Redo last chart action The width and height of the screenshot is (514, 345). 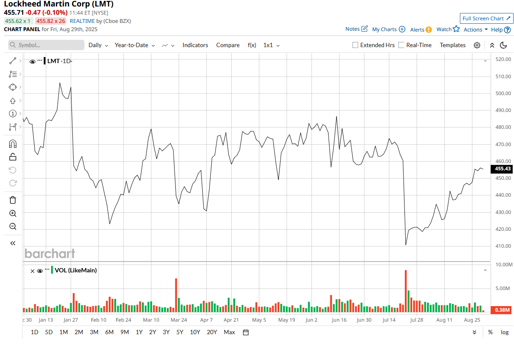[13, 183]
